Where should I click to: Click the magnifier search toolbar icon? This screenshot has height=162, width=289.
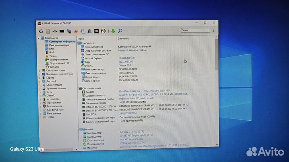[120, 31]
